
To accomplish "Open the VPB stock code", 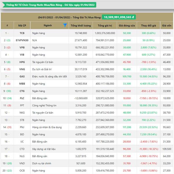I will coord(22,48).
